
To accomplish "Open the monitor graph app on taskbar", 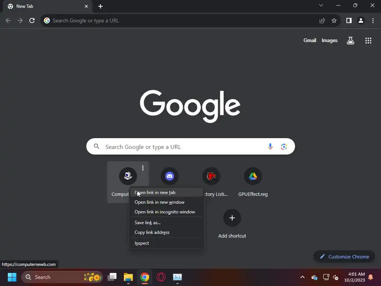I will tap(177, 277).
